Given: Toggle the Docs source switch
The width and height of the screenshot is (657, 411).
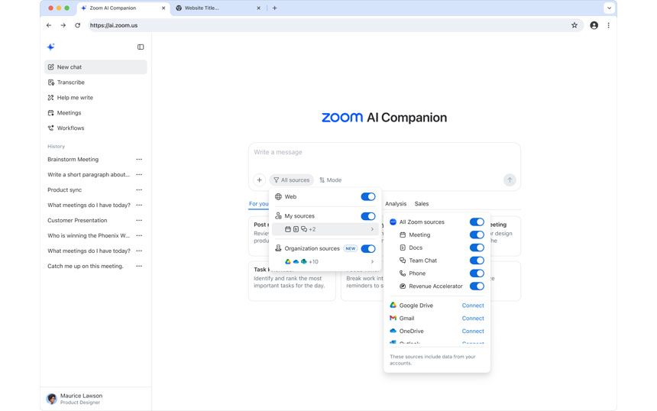Looking at the screenshot, I should point(477,248).
